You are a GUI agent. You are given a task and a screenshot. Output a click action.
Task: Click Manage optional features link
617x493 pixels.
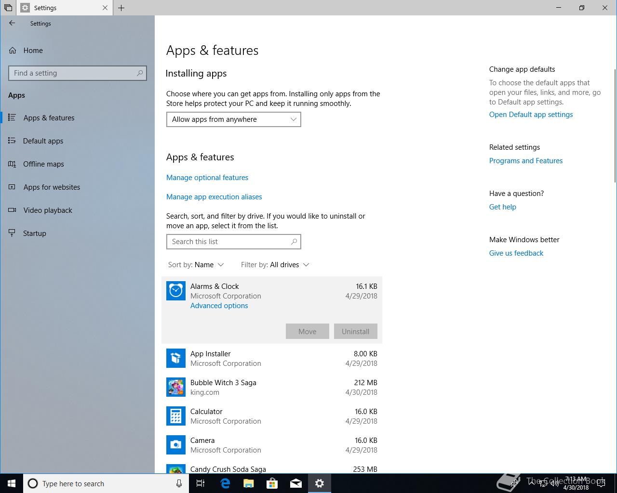coord(207,178)
